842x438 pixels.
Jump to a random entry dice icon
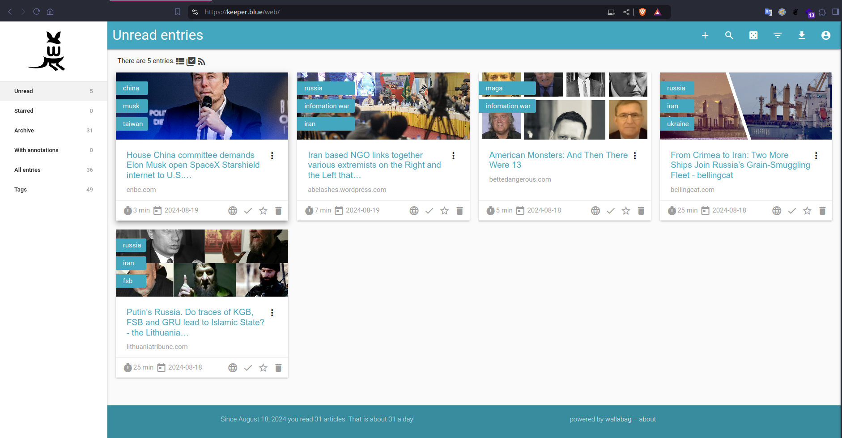753,35
